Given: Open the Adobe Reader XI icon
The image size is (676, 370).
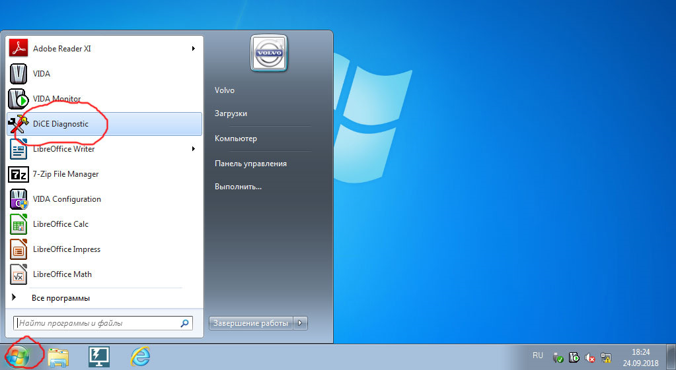Looking at the screenshot, I should (x=19, y=49).
